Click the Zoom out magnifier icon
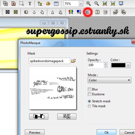135x135 pixels. click(x=97, y=4)
